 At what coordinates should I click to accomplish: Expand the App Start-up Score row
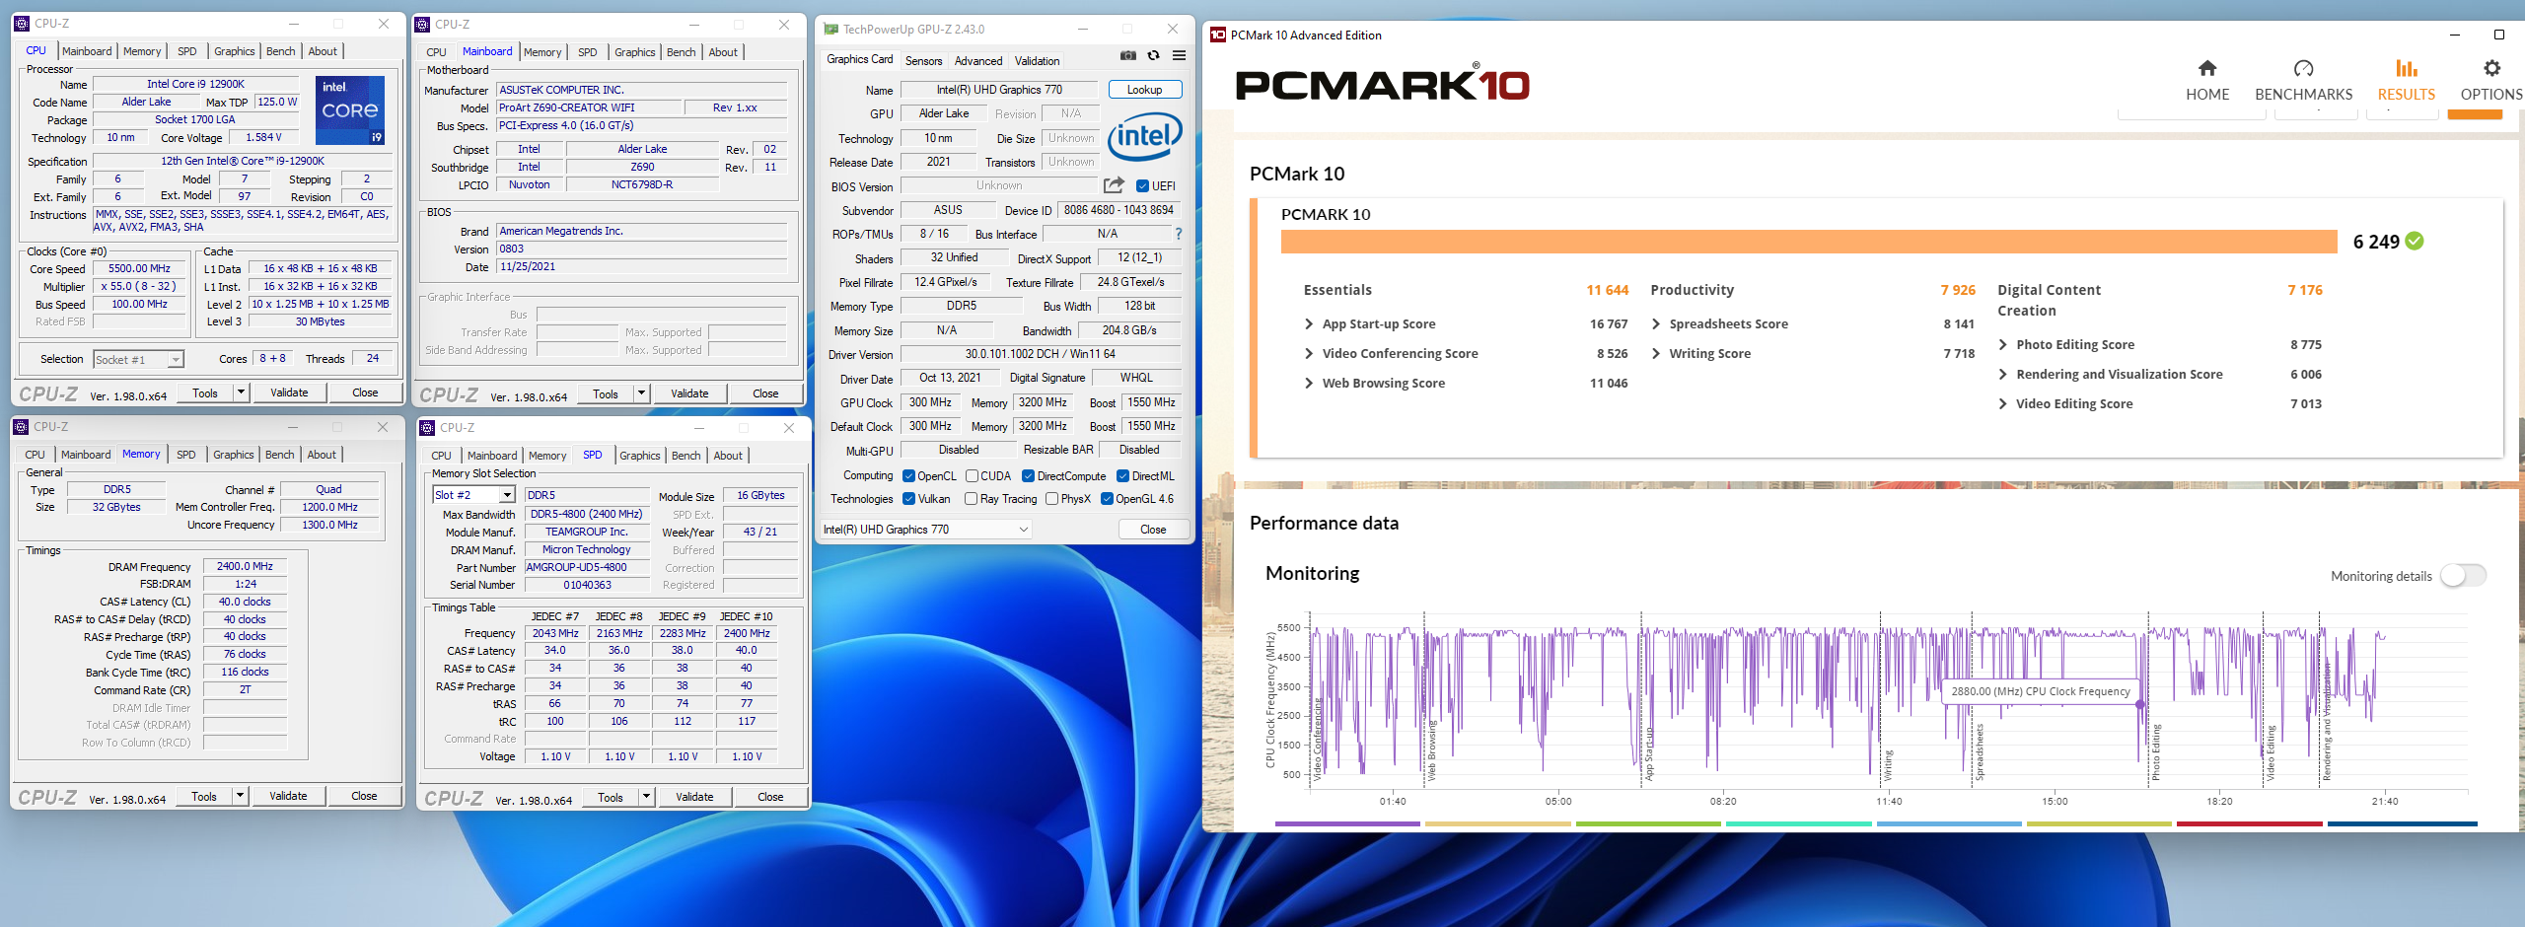pos(1309,324)
